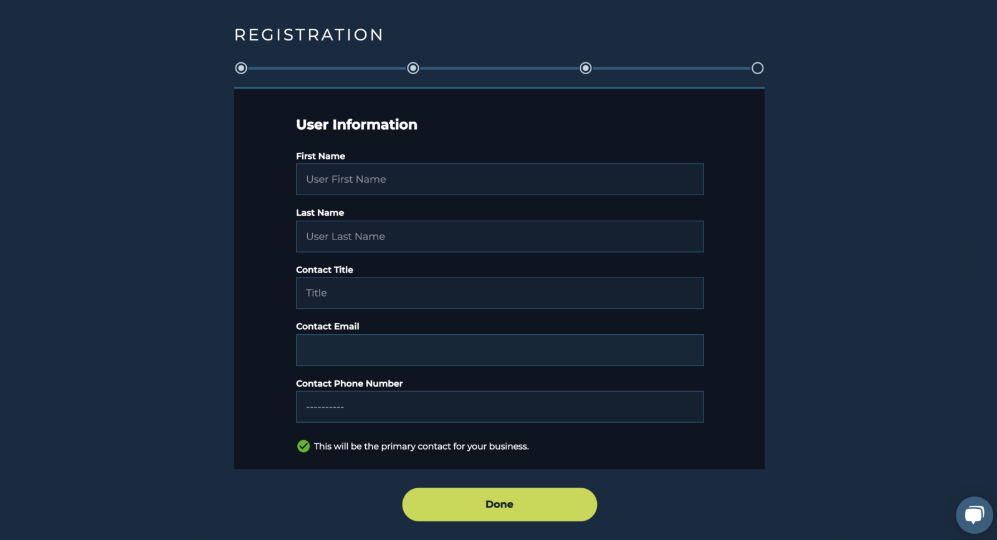The width and height of the screenshot is (997, 540).
Task: Jump to the second registration step circle
Action: (413, 68)
